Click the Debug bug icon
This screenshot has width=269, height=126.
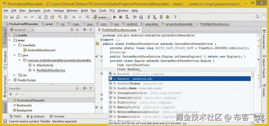pos(121,17)
